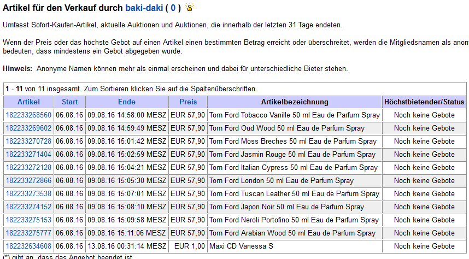Viewport: 469px width, 259px height.
Task: Click start date 06.08.16 in London row
Action: click(69, 181)
